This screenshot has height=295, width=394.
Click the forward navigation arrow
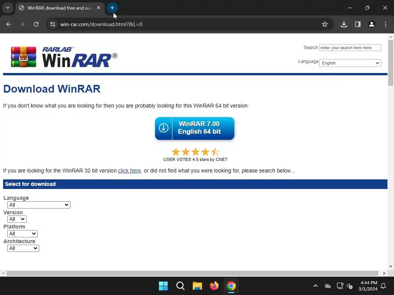point(22,24)
